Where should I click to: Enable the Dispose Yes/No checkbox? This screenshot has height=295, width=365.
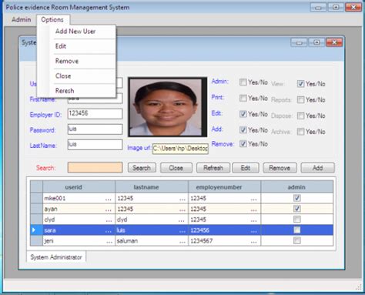300,116
